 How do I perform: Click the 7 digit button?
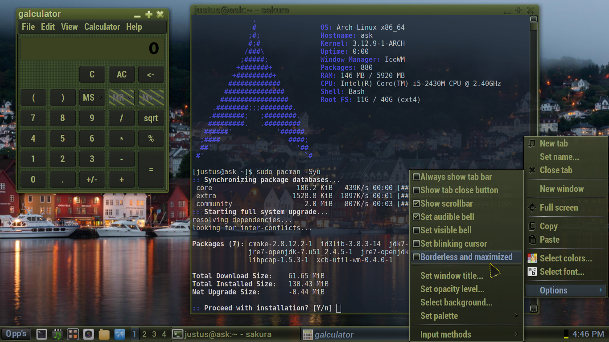pos(33,118)
